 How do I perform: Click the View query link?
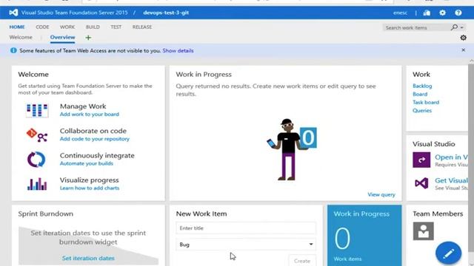point(381,194)
